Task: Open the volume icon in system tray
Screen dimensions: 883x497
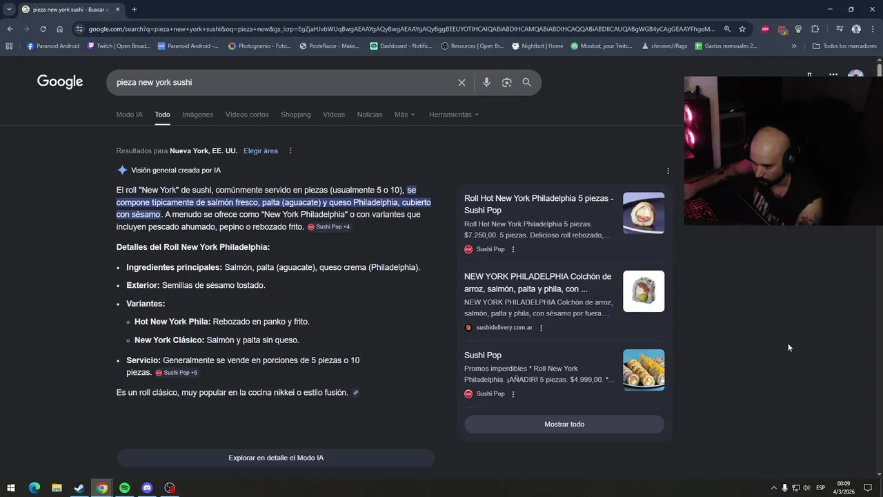Action: [x=806, y=488]
